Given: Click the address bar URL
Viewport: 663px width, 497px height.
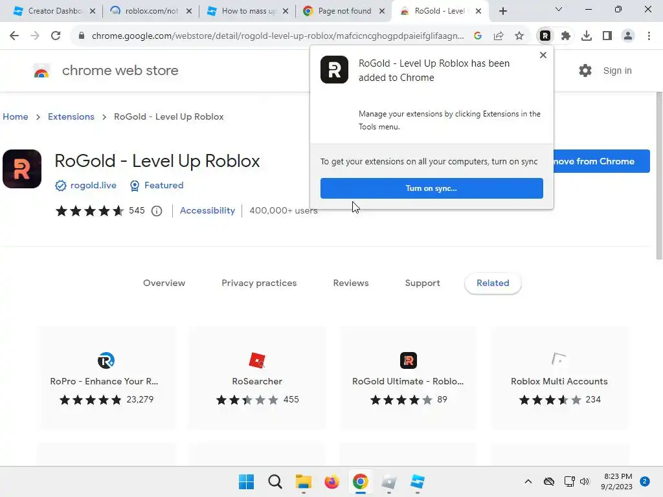Looking at the screenshot, I should click(x=278, y=36).
